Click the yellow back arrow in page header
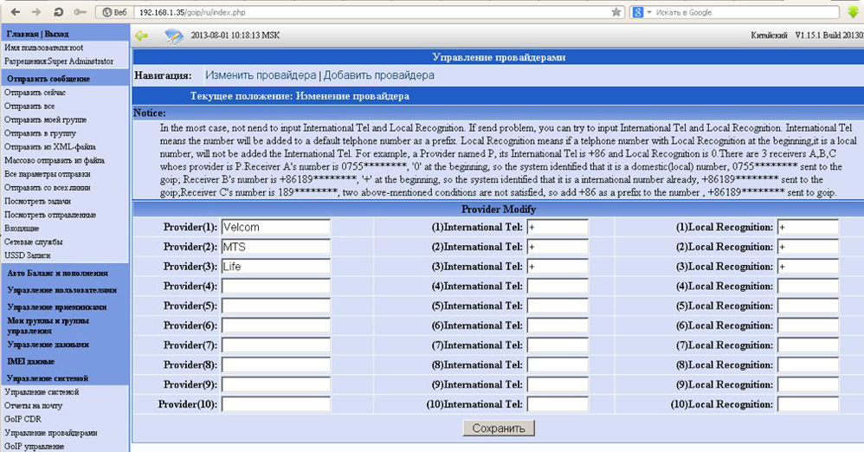Screen dimensions: 864x452 pos(141,36)
